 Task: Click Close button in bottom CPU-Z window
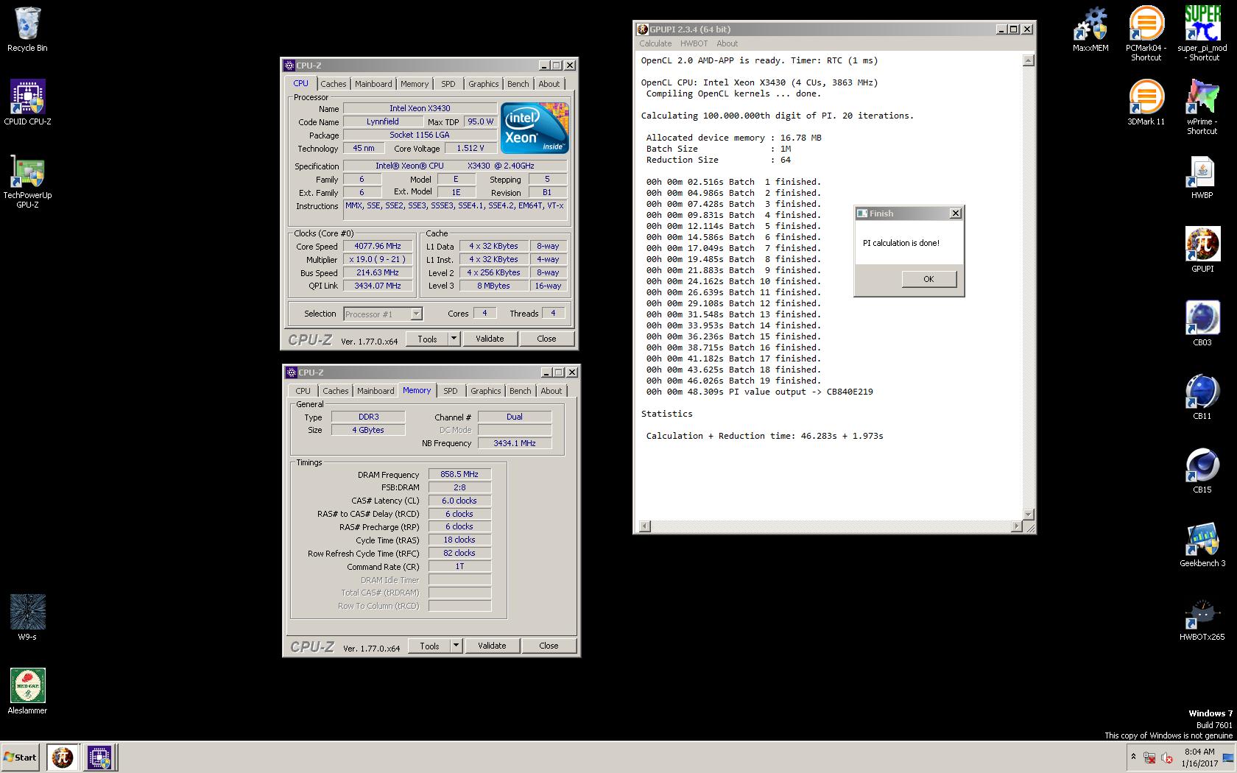(x=549, y=646)
